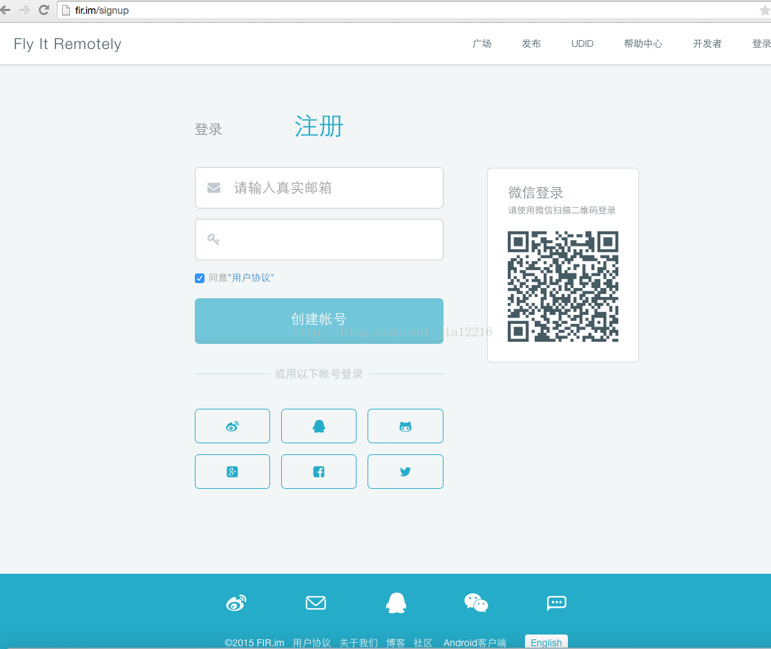This screenshot has height=649, width=771.
Task: Open footer 社区 link
Action: [x=423, y=643]
